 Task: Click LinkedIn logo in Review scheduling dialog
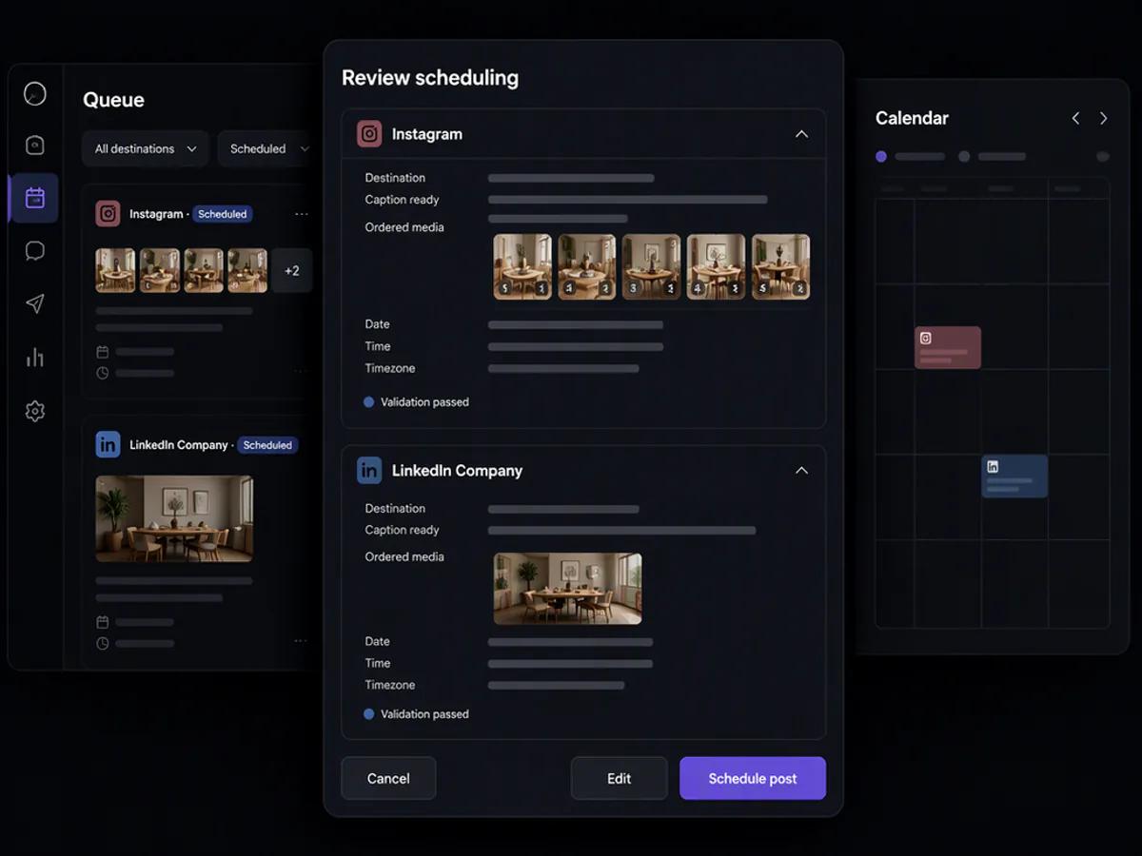[x=369, y=470]
